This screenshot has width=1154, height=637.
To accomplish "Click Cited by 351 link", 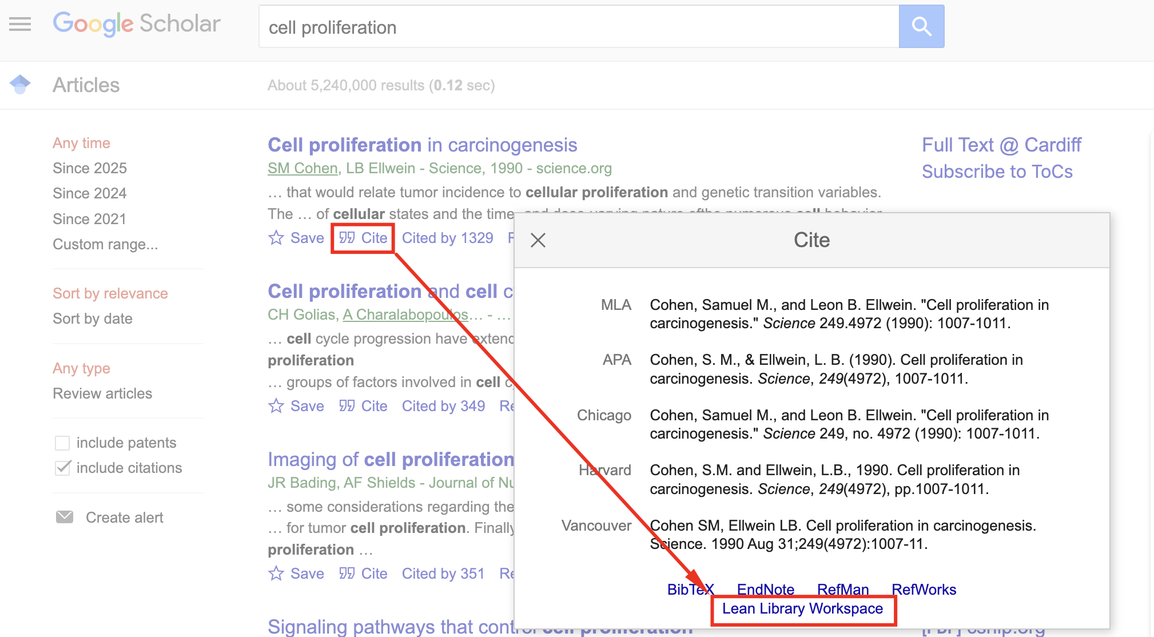I will pos(443,574).
